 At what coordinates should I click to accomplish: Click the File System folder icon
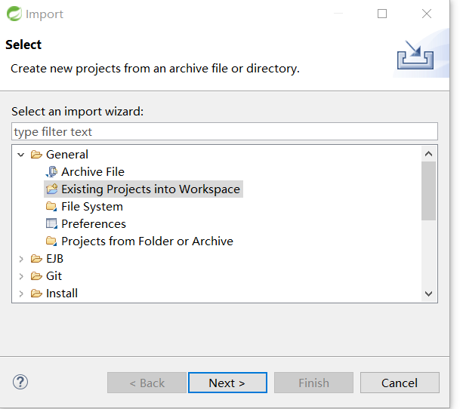(x=51, y=207)
